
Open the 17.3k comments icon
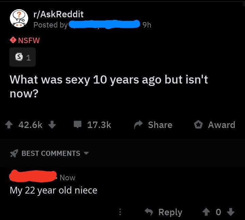(x=78, y=125)
